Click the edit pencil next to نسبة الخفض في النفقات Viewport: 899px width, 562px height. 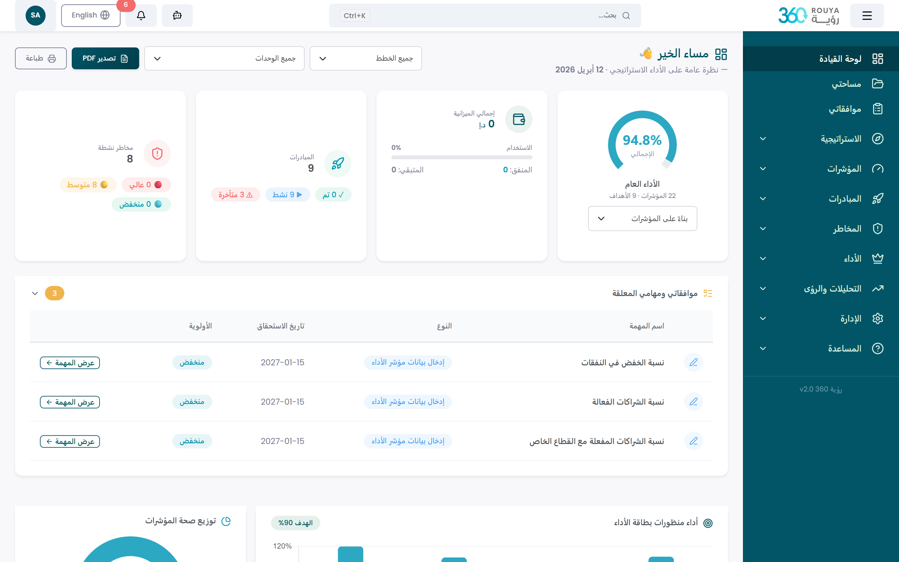click(694, 363)
